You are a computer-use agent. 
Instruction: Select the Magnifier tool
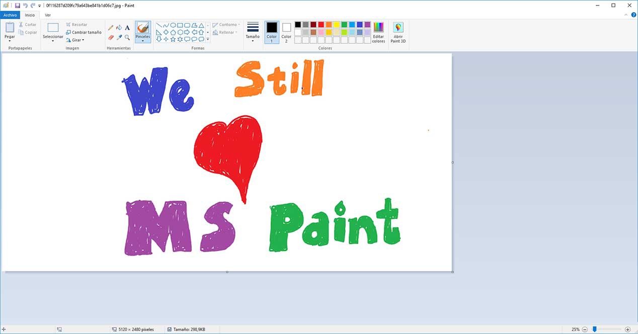pos(127,37)
